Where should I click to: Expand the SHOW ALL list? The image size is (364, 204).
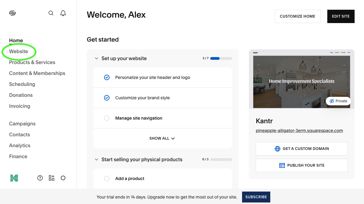tap(162, 138)
